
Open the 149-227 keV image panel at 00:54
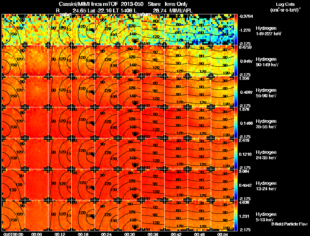pyautogui.click(x=222, y=30)
